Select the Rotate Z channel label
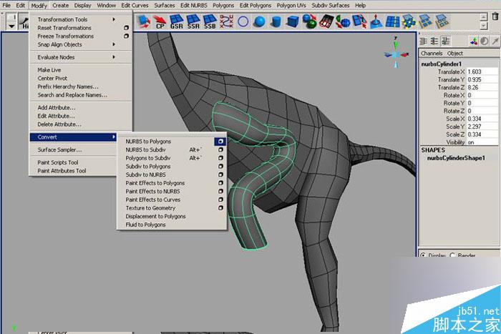This screenshot has height=334, width=501. tap(454, 111)
